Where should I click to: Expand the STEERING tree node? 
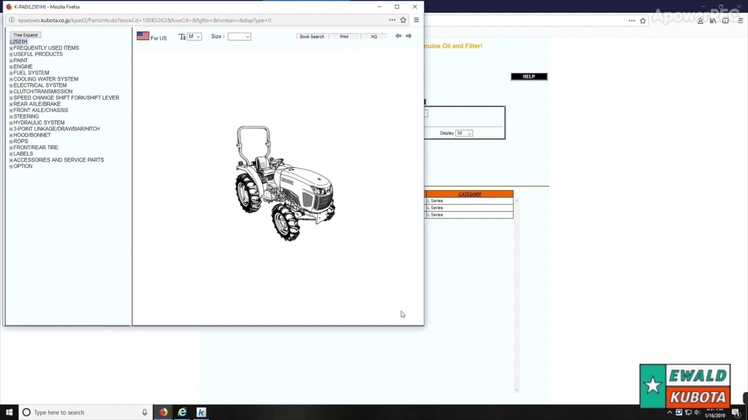click(11, 117)
